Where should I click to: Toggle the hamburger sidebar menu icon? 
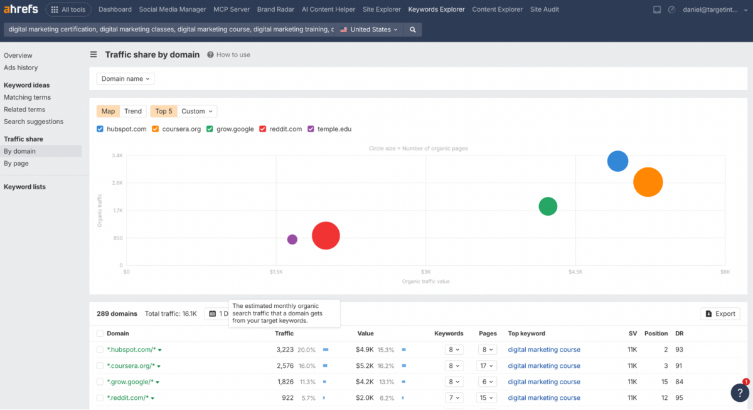tap(93, 55)
